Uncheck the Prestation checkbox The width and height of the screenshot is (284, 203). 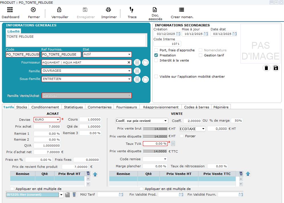[x=156, y=55]
